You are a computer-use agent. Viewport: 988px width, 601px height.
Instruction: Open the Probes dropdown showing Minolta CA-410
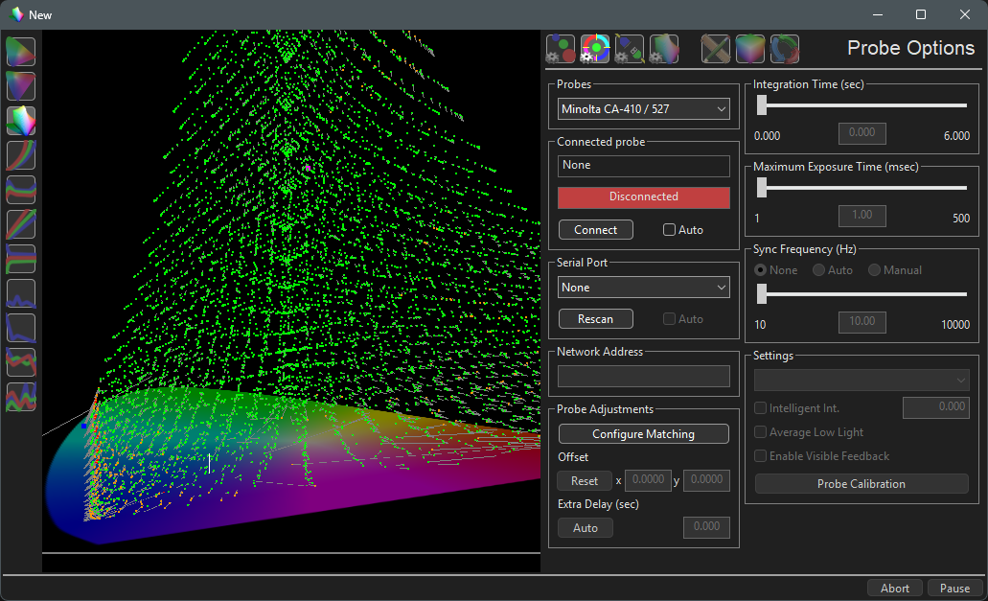pos(643,109)
